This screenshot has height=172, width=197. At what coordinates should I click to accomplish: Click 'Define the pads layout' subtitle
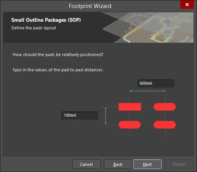click(33, 28)
